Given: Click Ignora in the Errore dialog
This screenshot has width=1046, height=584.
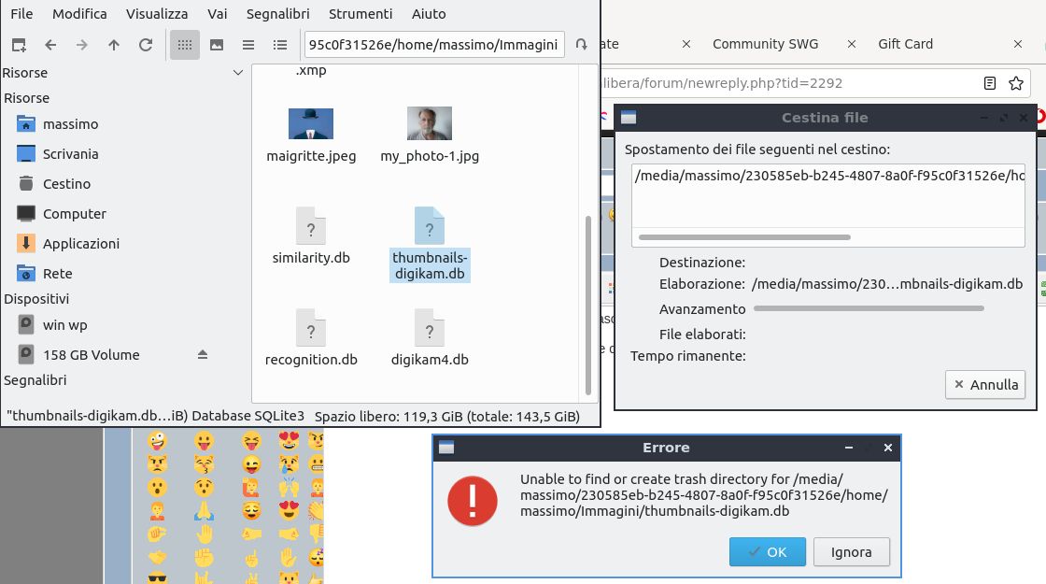Looking at the screenshot, I should [x=851, y=552].
